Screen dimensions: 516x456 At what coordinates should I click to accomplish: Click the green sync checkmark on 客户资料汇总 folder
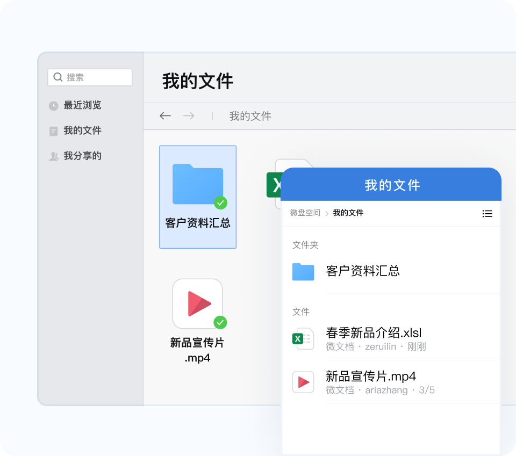coord(220,203)
